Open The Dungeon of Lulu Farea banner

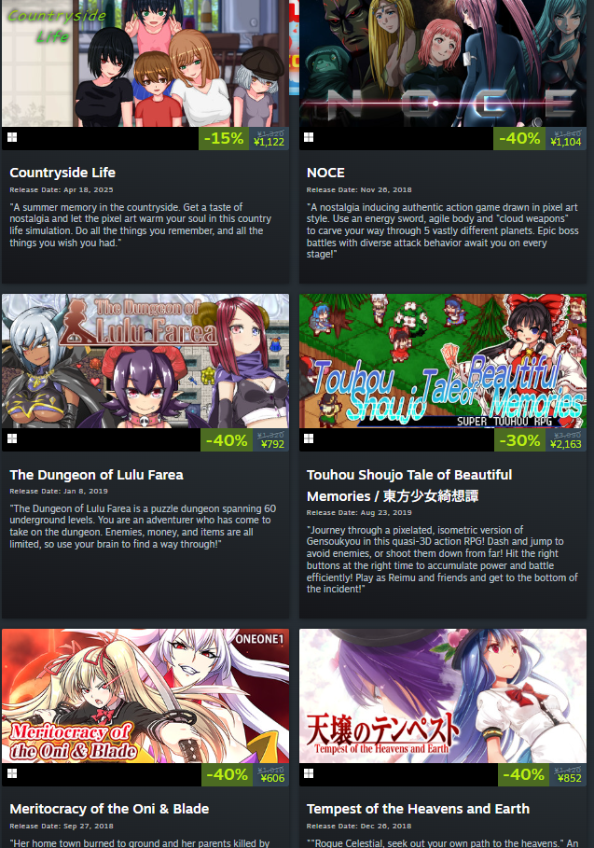tap(145, 361)
